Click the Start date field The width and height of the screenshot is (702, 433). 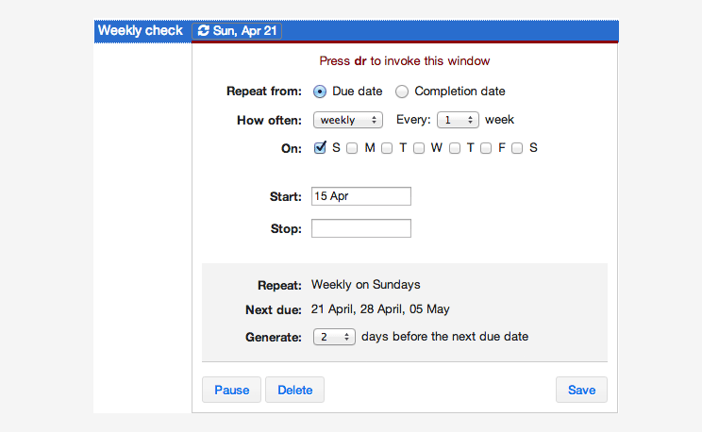(361, 196)
